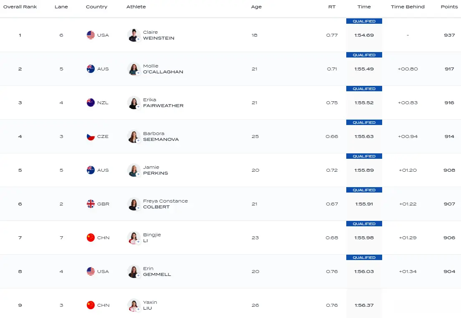
Task: Open Yaxin LIU athlete profile link
Action: point(150,305)
